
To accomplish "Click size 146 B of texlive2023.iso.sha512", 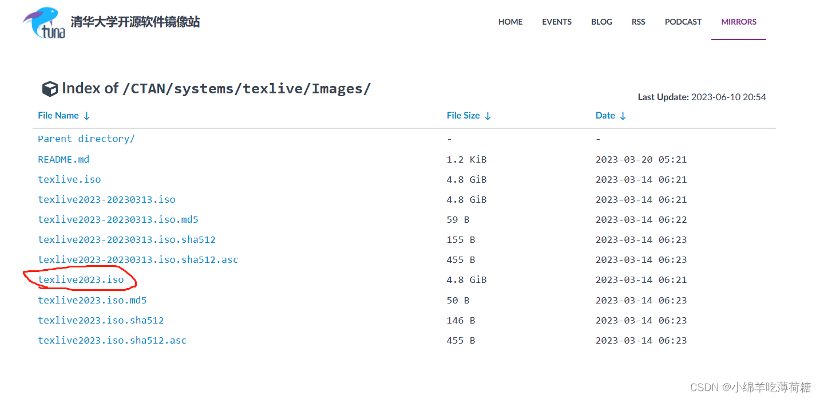I will (x=461, y=320).
